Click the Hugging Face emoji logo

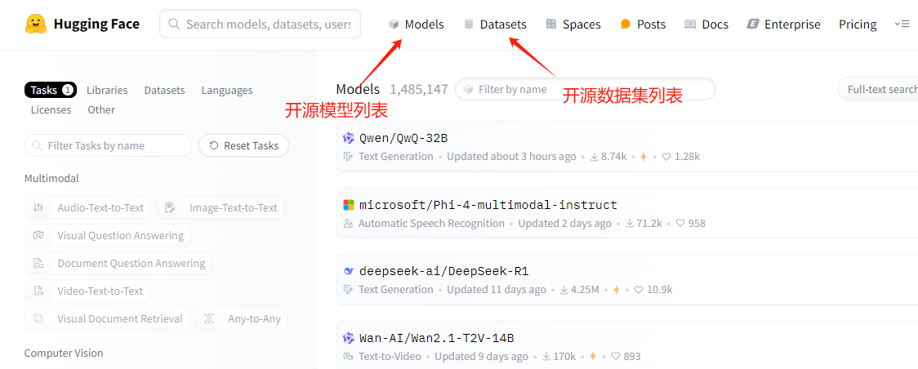click(x=36, y=24)
